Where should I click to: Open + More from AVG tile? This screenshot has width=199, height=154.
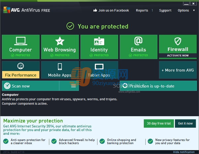(178, 70)
